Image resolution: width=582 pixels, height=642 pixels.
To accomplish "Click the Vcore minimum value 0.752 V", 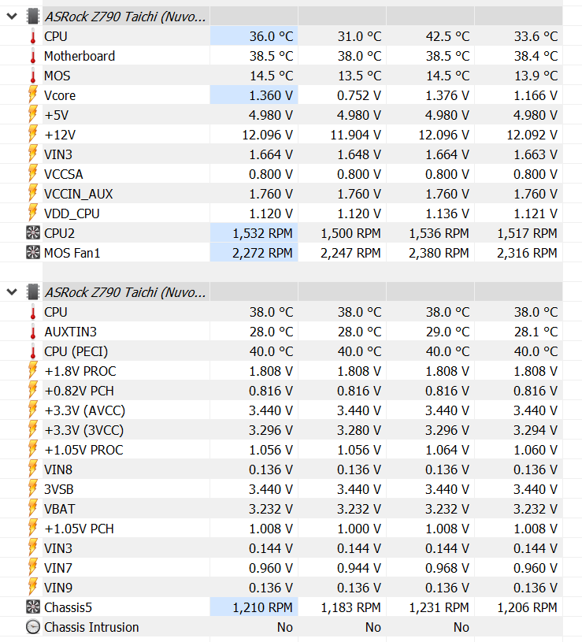I will [359, 95].
